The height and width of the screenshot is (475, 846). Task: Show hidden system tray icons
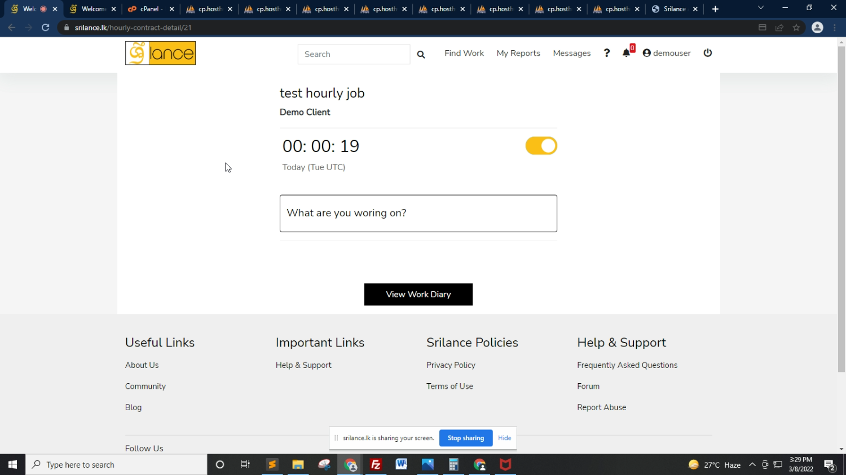752,465
